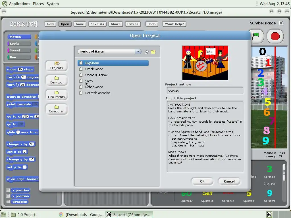Image resolution: width=291 pixels, height=218 pixels.
Task: Click the New toolbar button
Action: (50, 24)
